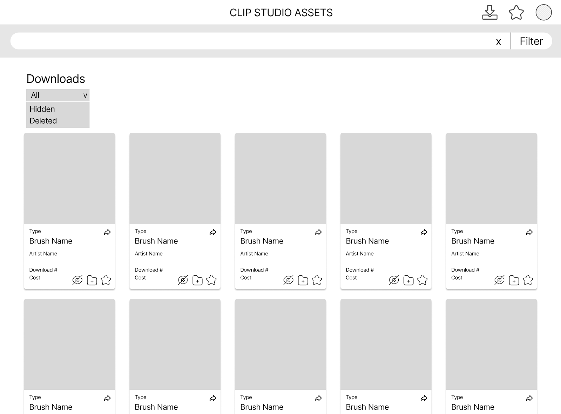Click Brush Name on the fourth top-row card

click(367, 241)
